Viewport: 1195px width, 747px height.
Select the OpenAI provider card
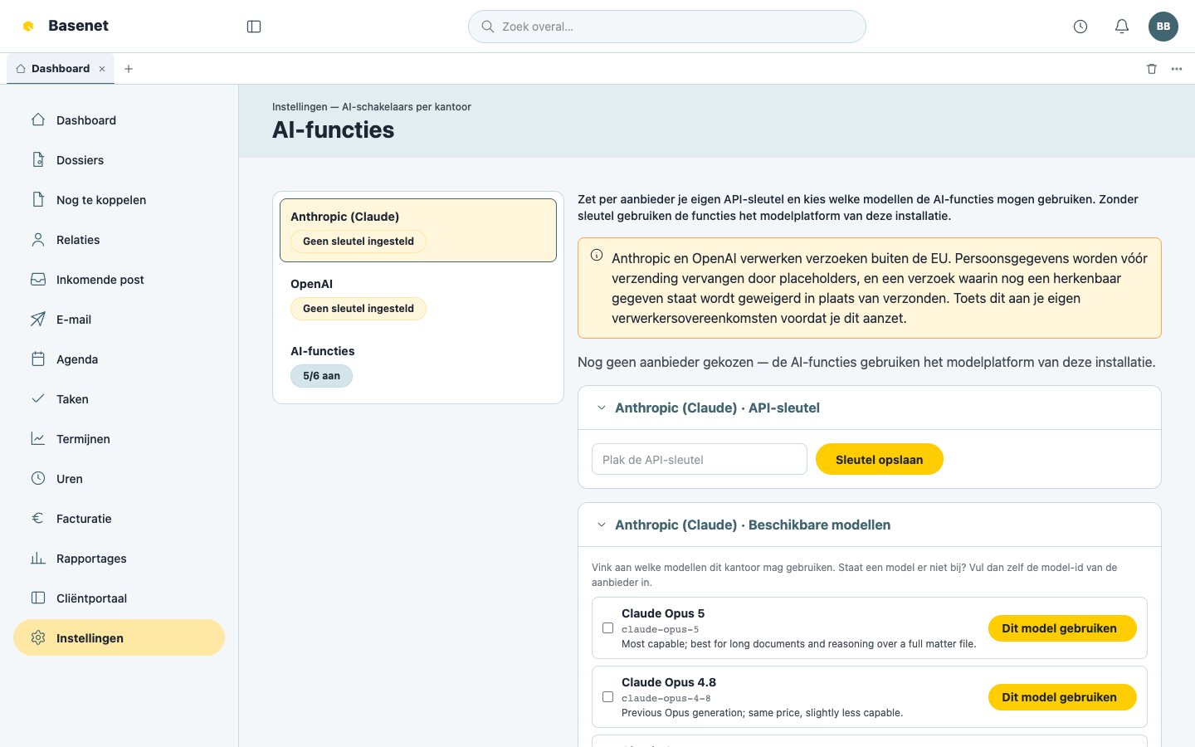click(418, 297)
